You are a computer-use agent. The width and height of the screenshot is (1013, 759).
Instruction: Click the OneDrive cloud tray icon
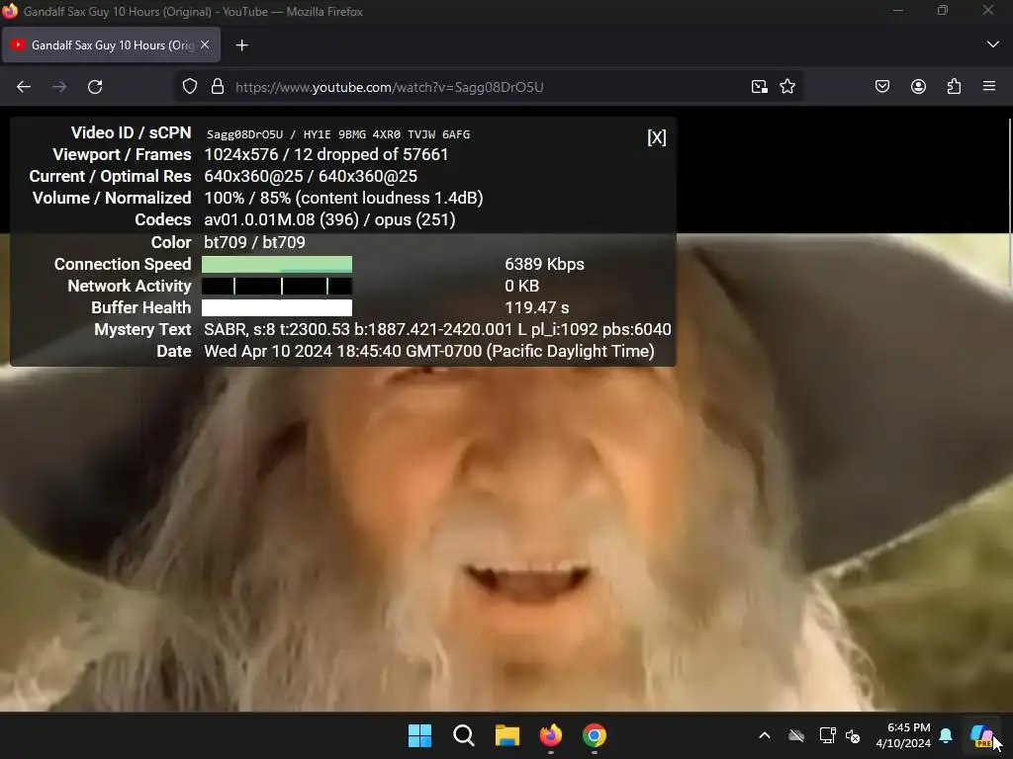tap(796, 735)
